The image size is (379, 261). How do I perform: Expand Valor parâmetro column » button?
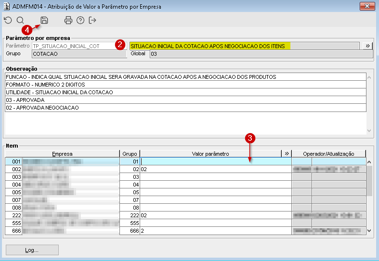pyautogui.click(x=287, y=154)
